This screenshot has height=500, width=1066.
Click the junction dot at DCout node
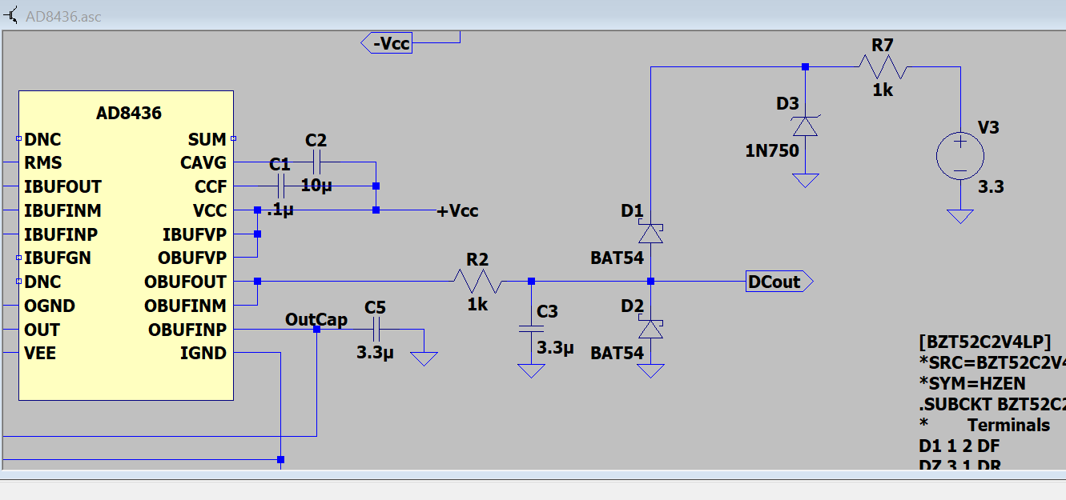coord(650,282)
